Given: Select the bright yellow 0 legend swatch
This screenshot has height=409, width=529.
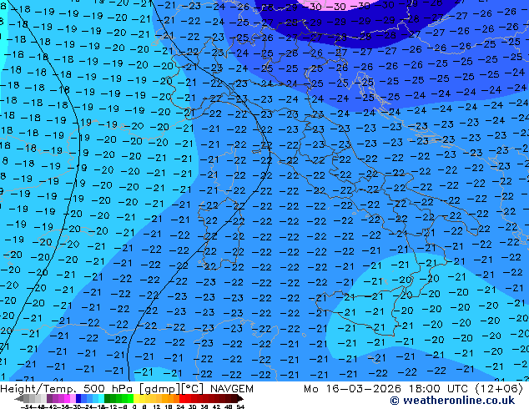Looking at the screenshot, I should [136, 398].
